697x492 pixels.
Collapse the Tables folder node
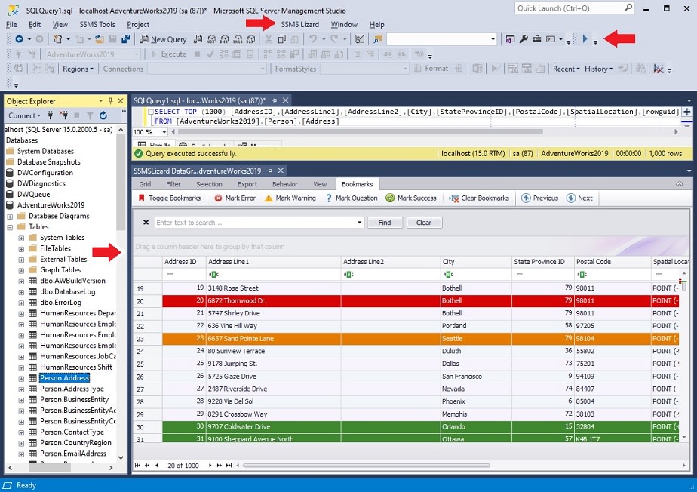click(10, 227)
